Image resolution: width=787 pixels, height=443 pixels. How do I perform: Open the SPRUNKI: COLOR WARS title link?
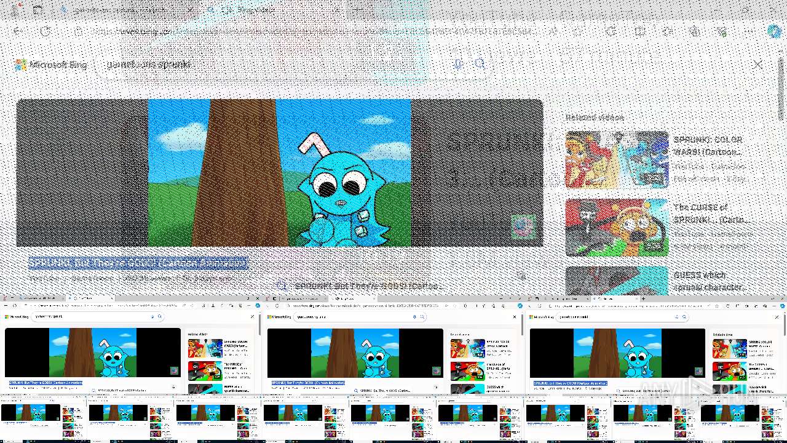708,146
